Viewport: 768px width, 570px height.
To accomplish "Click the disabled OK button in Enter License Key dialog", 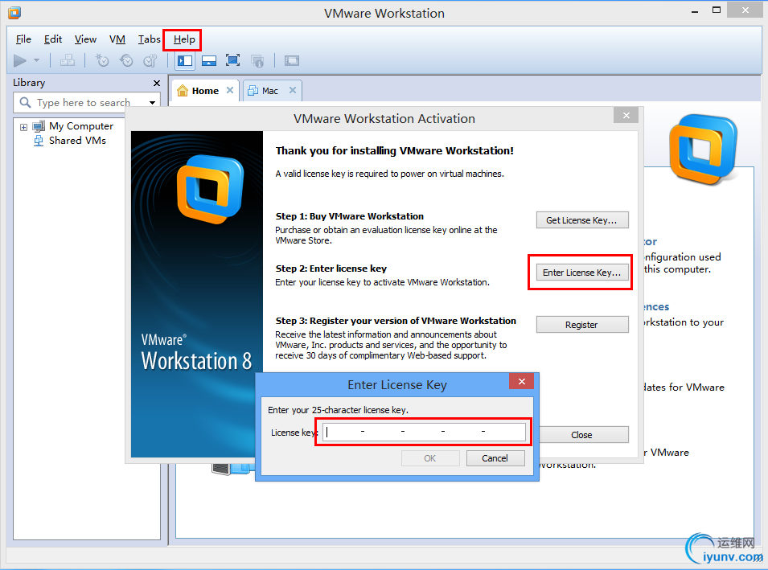I will coord(430,458).
